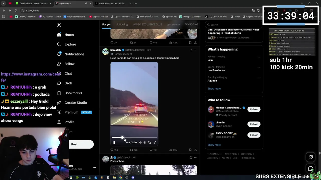The image size is (321, 180).
Task: Open JOSEO EXCLUSIVE CLUB tab
Action: point(147,24)
